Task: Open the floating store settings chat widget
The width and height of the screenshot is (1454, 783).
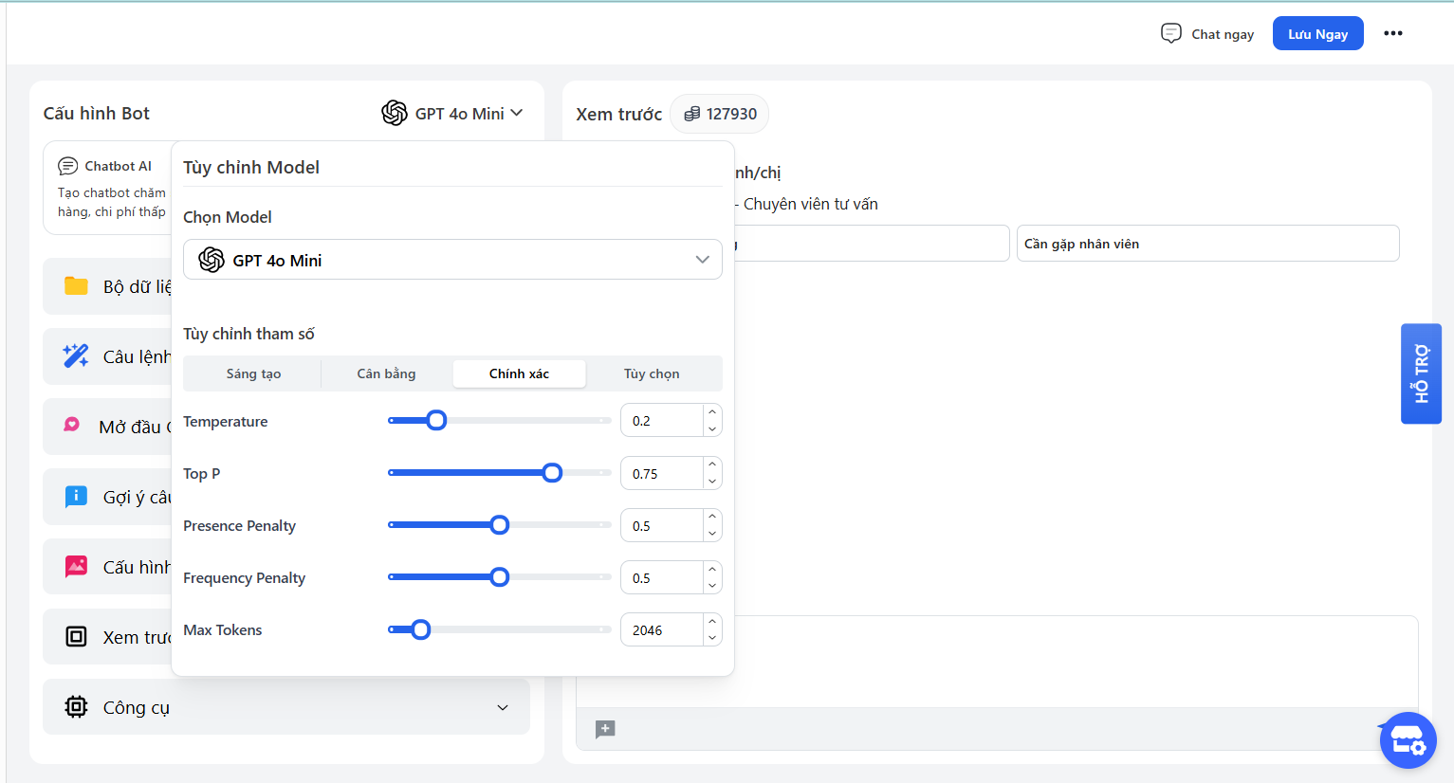Action: click(x=1408, y=740)
